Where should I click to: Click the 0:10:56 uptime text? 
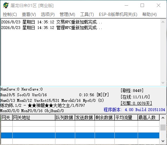[87, 95]
